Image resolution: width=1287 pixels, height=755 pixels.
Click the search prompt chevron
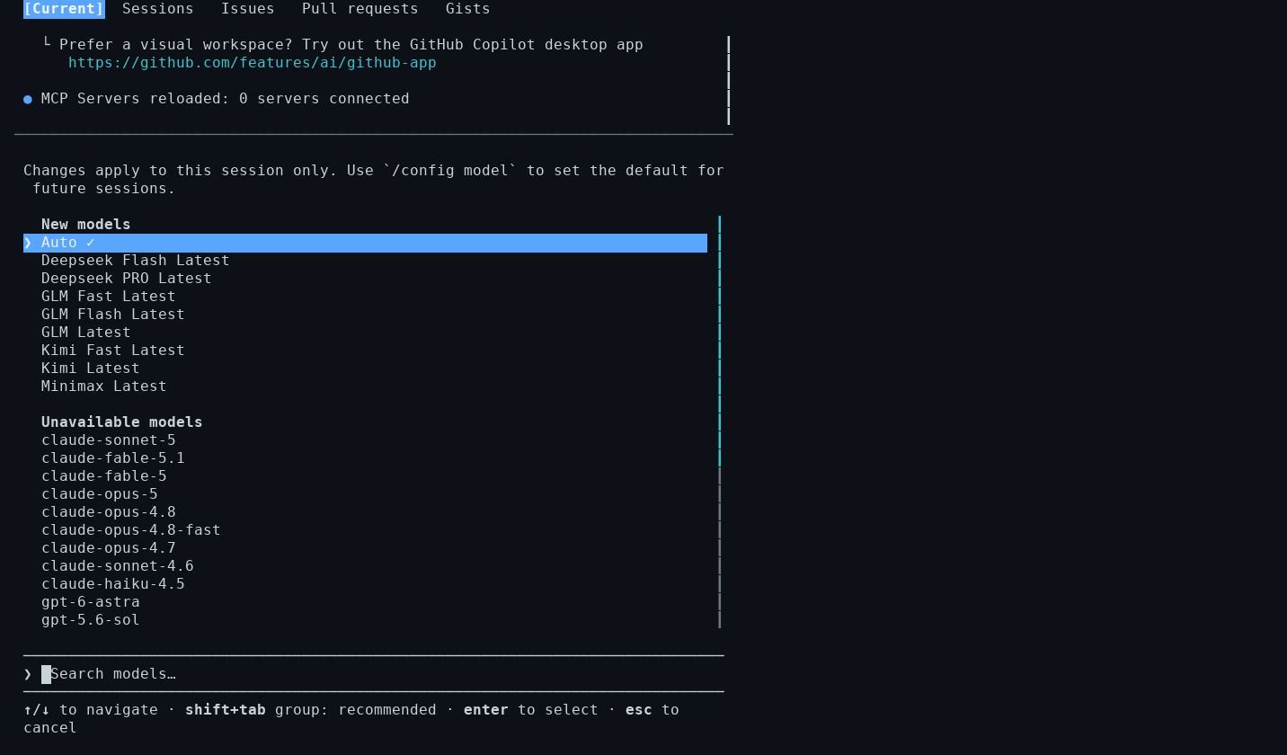(28, 674)
